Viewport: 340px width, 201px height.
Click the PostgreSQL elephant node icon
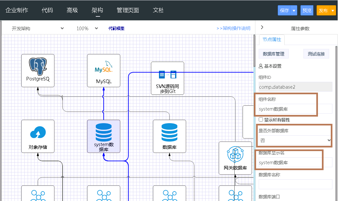(x=38, y=66)
